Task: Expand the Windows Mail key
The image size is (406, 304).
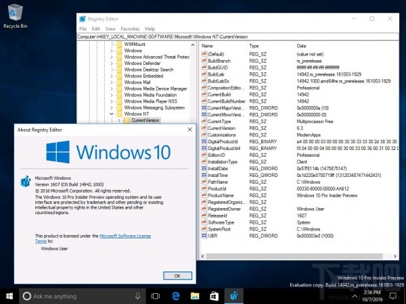Action: pos(112,82)
